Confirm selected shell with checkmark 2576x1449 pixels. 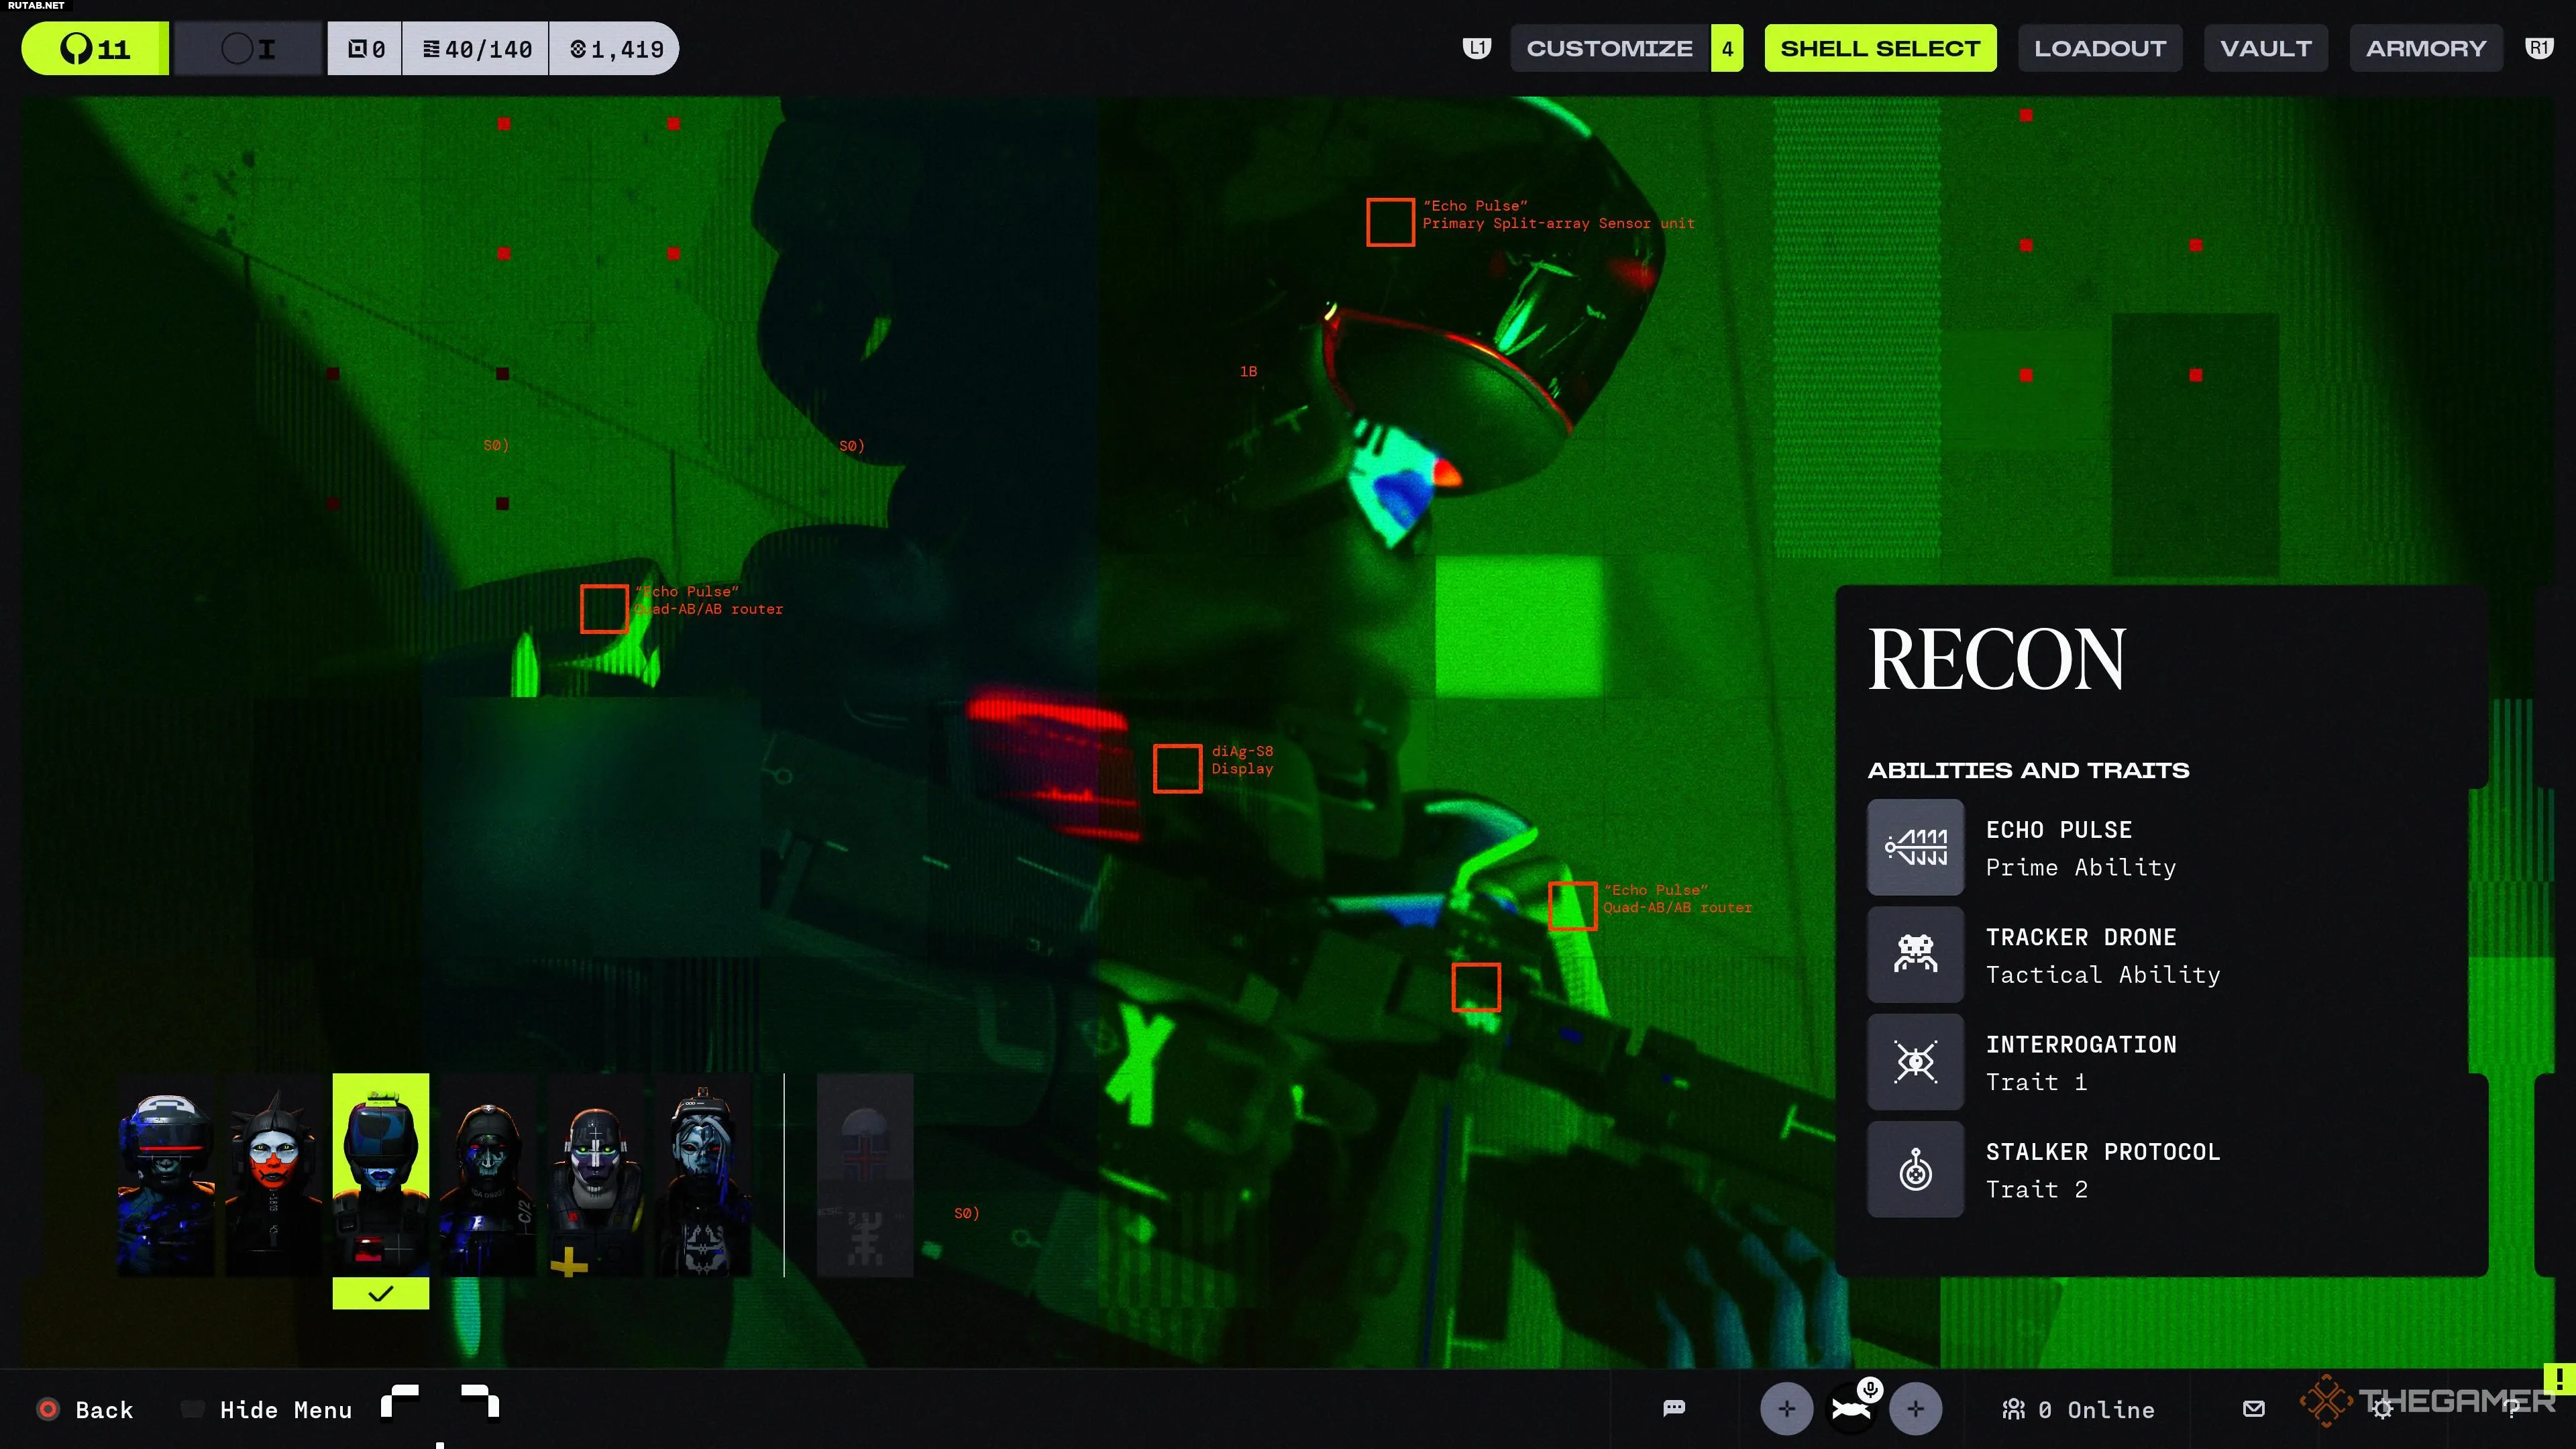coord(380,1293)
